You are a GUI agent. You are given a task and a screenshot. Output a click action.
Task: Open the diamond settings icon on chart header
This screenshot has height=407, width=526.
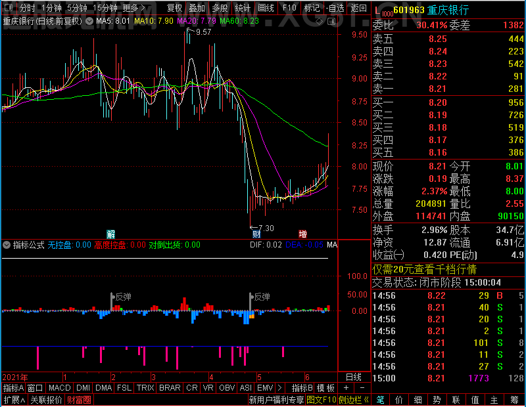(x=320, y=22)
